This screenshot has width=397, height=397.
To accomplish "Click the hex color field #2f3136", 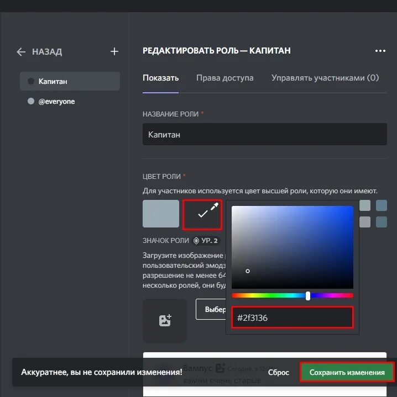I will tap(292, 317).
